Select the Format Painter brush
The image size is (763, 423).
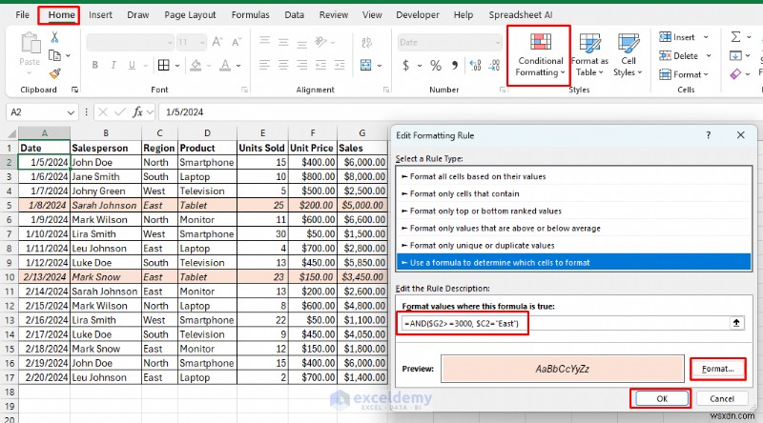click(55, 74)
